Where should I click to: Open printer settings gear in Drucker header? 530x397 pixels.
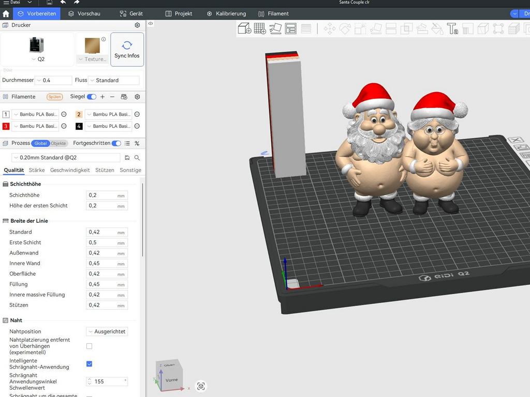(137, 25)
